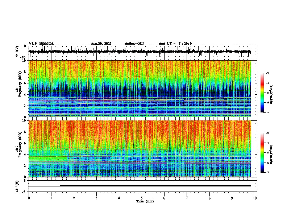Click inside the ch.2 spectrogram plot
The height and width of the screenshot is (222, 287).
coord(140,149)
